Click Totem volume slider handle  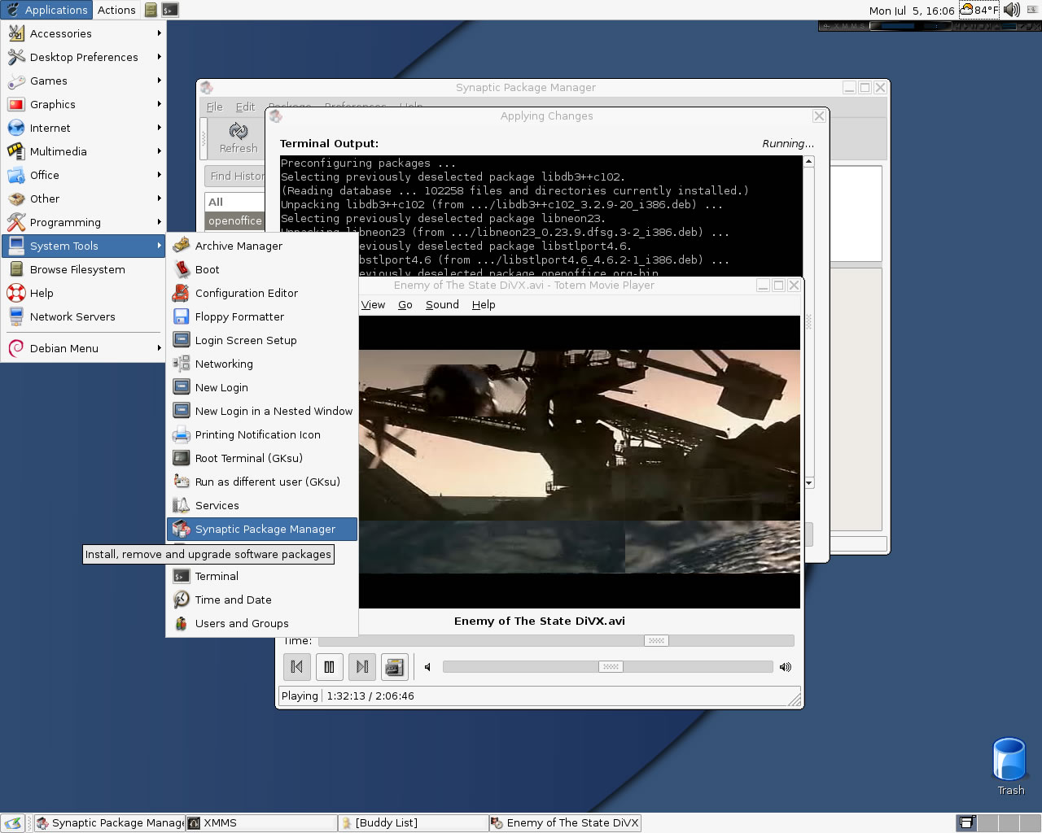(x=611, y=667)
